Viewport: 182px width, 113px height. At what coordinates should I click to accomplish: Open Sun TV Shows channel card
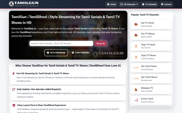151,35
